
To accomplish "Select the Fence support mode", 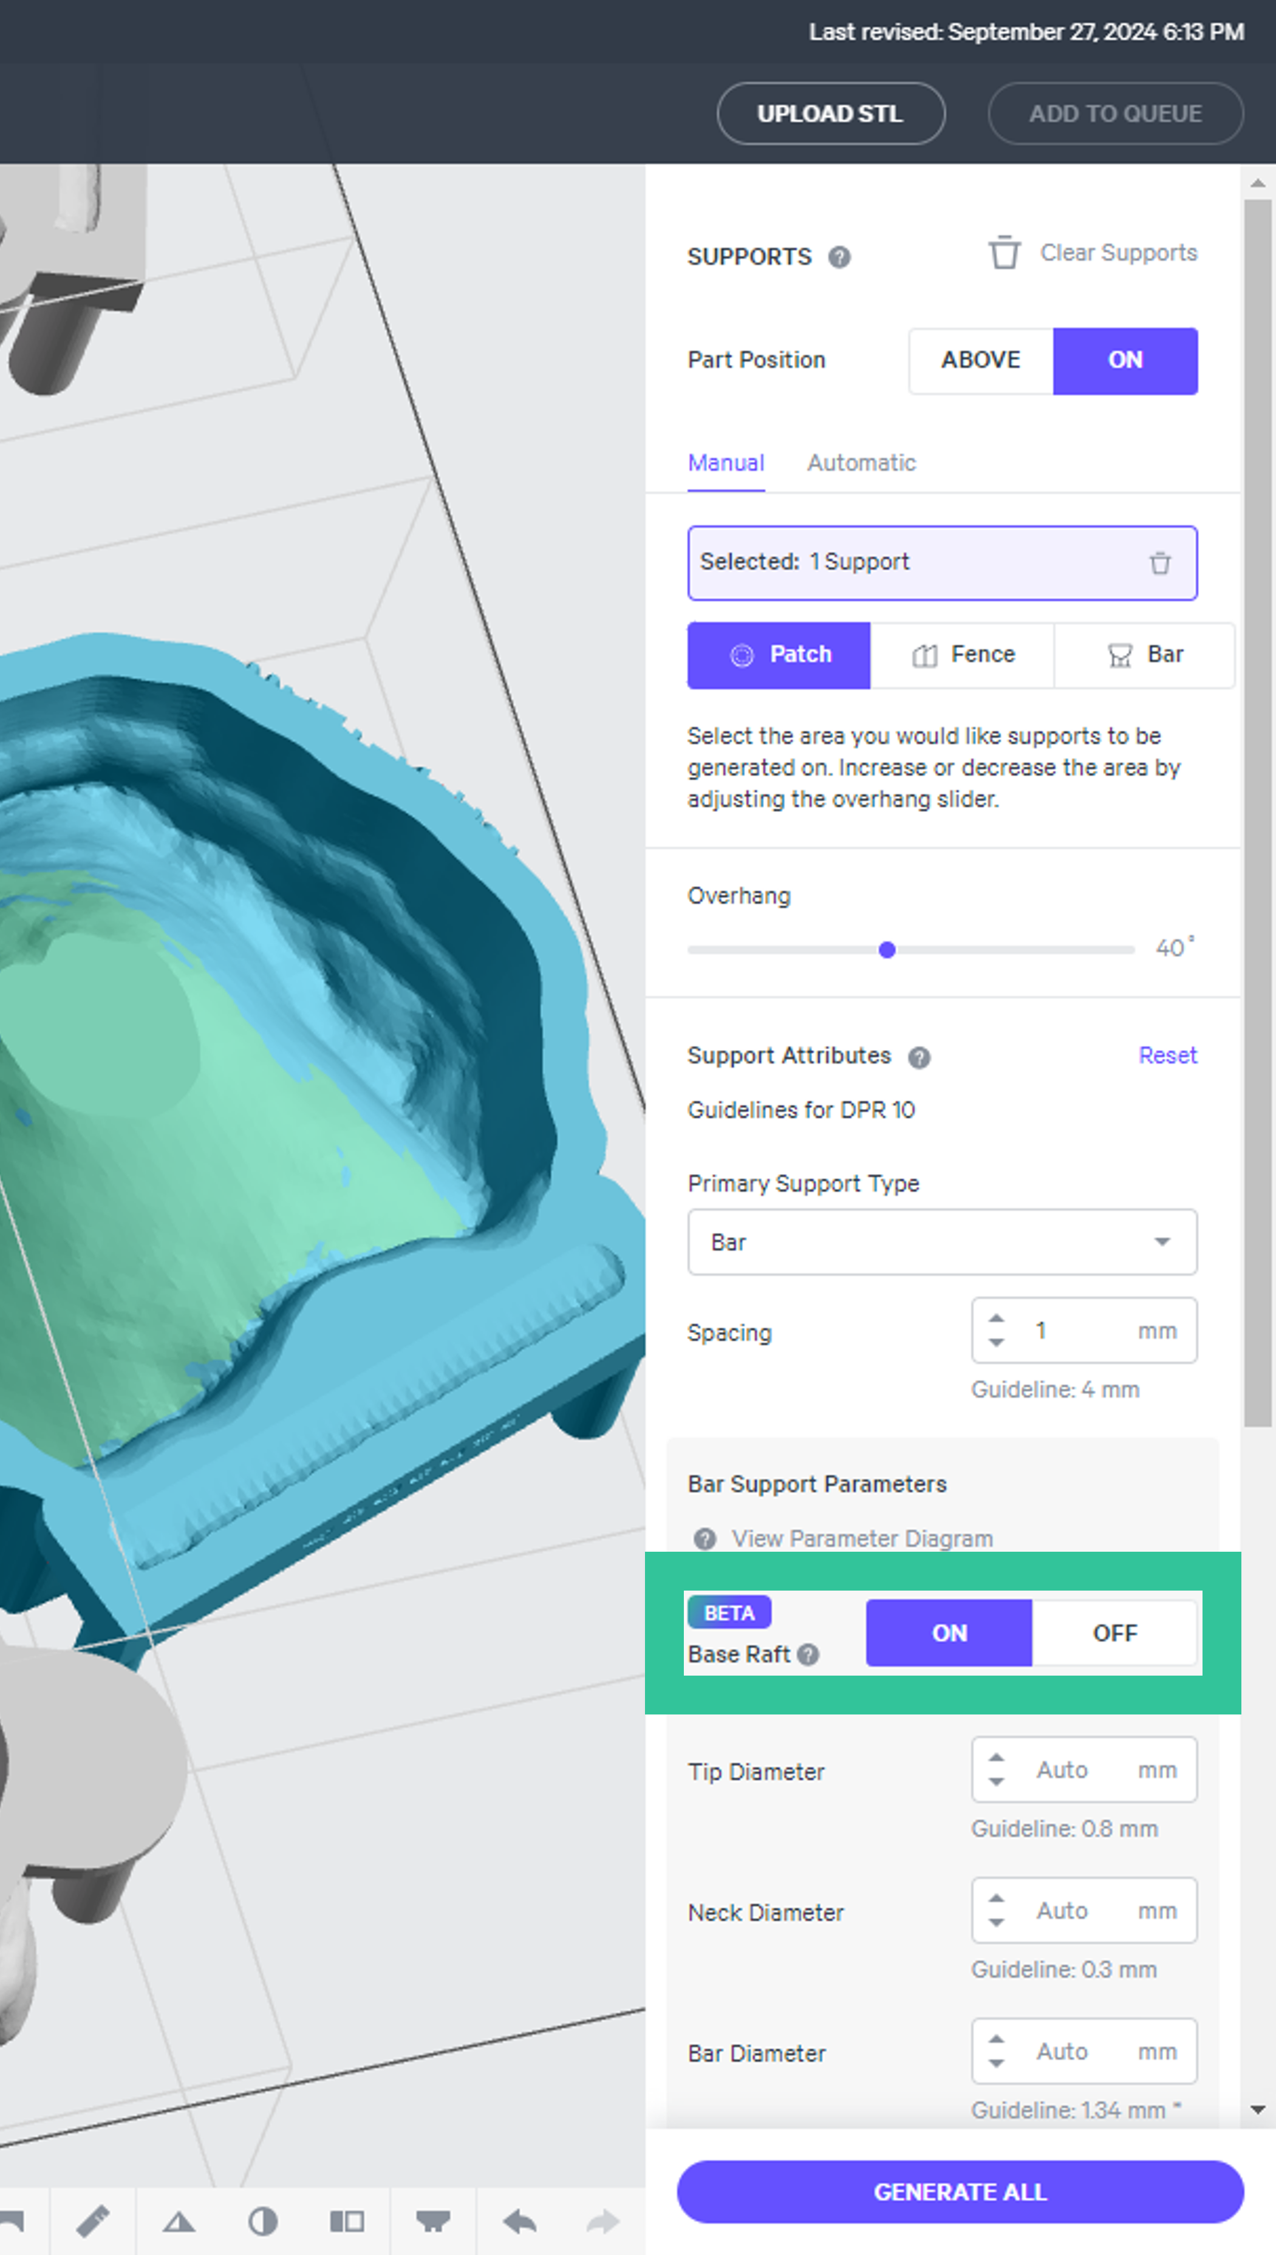I will (x=962, y=655).
